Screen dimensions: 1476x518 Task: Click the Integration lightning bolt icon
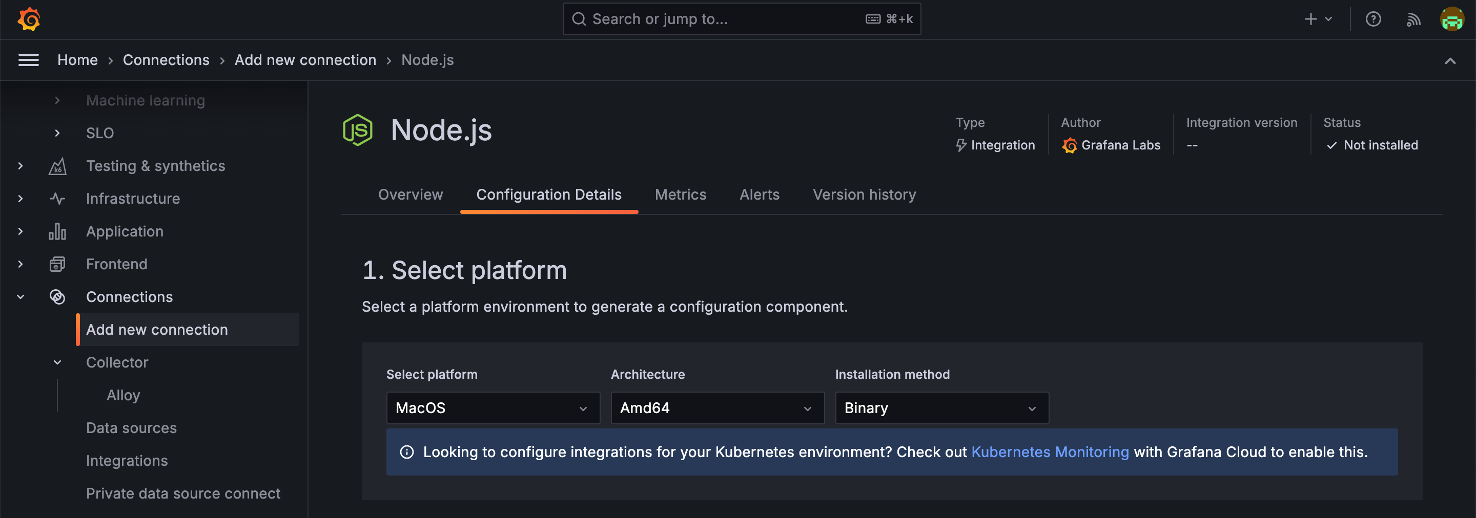(x=961, y=145)
